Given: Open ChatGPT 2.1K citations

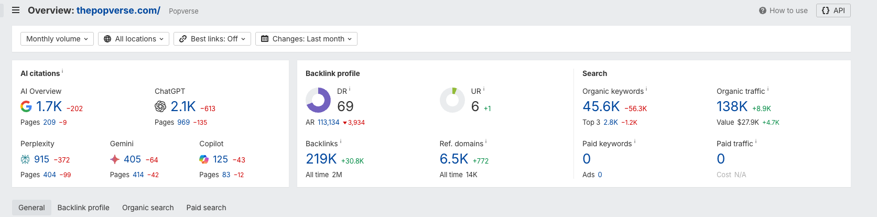Looking at the screenshot, I should click(x=183, y=106).
